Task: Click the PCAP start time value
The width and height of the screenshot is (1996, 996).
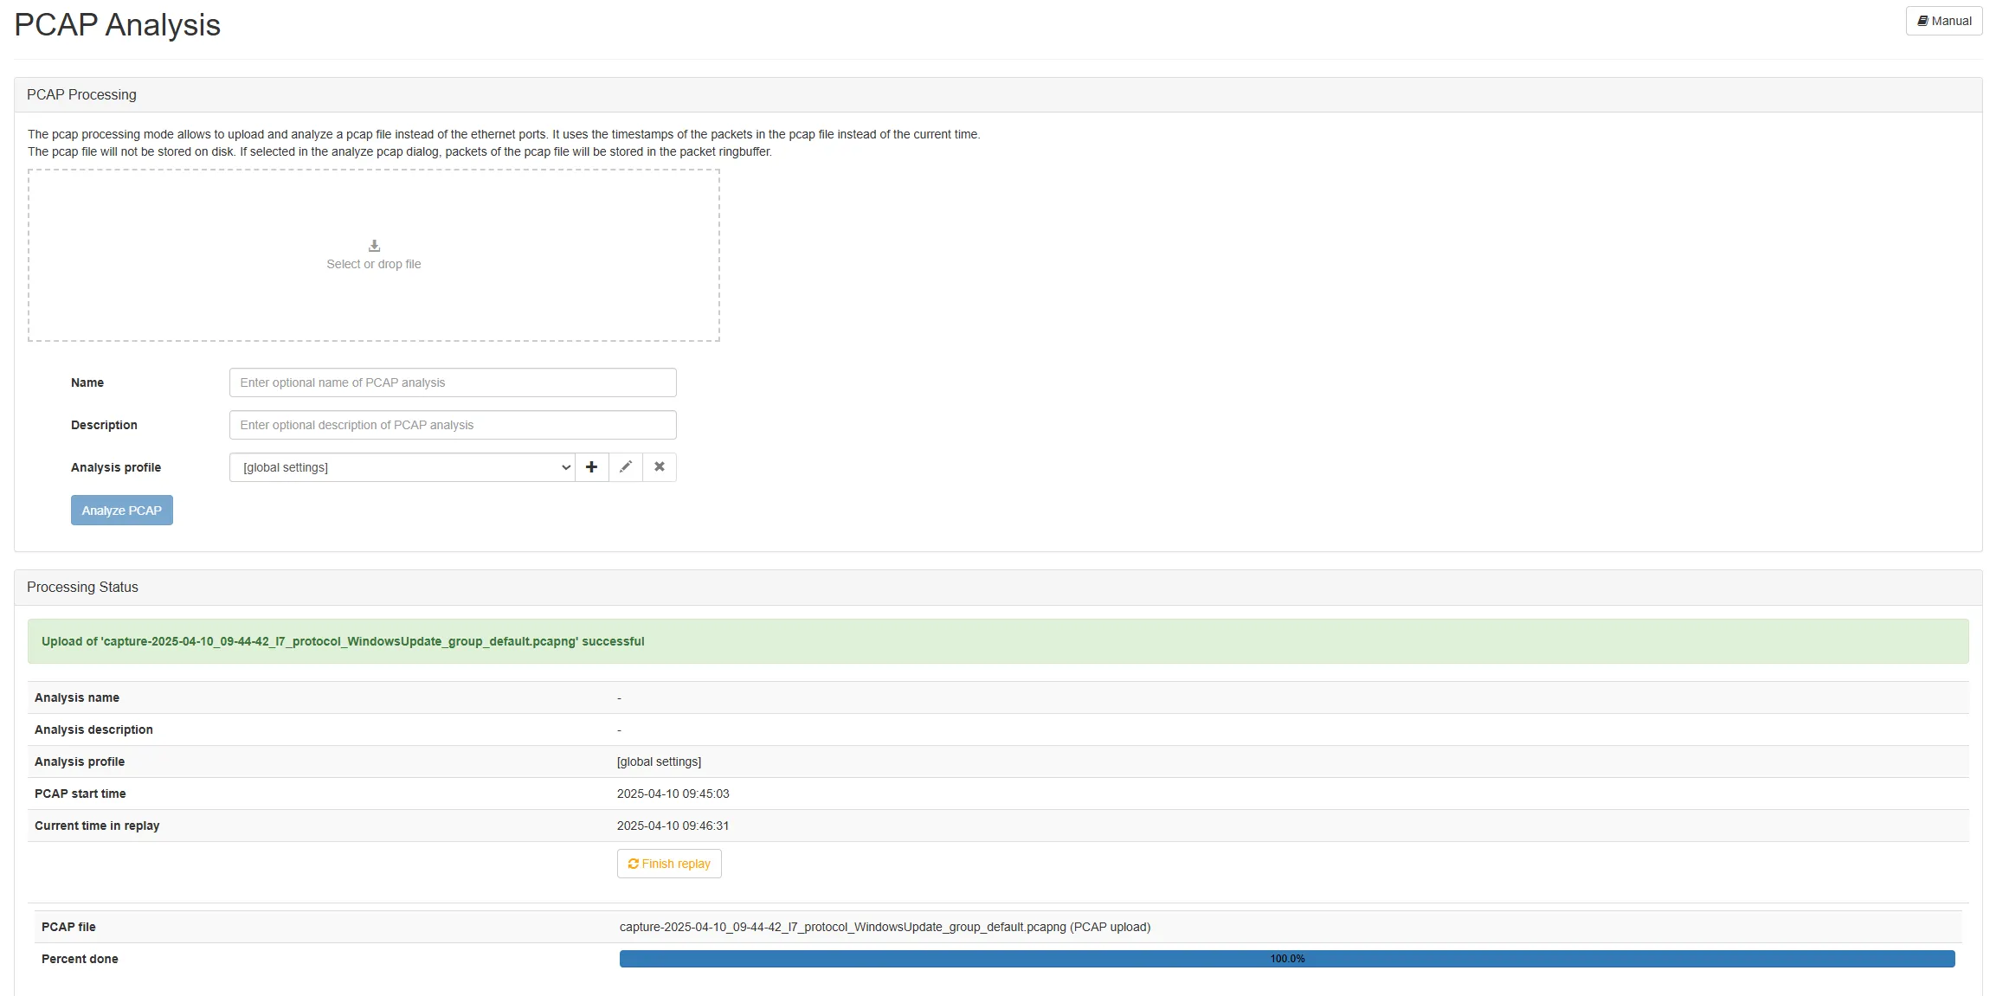Action: [673, 794]
